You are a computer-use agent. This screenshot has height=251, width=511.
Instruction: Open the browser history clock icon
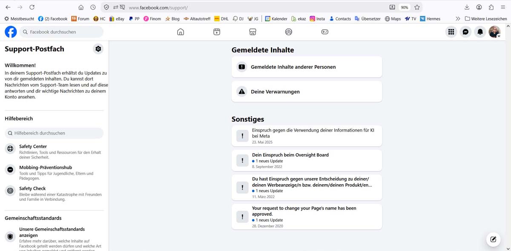93,7
